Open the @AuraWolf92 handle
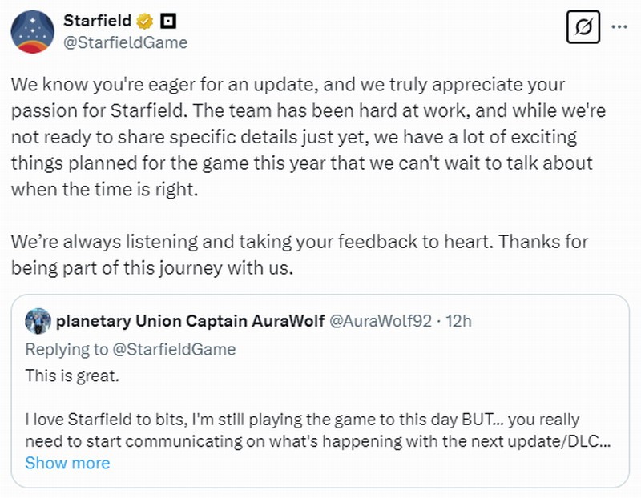Screen dimensions: 641x498 pos(382,322)
